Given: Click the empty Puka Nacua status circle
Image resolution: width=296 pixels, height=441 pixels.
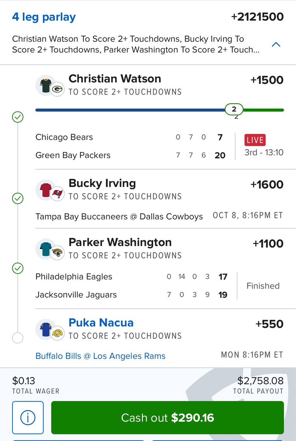Looking at the screenshot, I should [18, 338].
